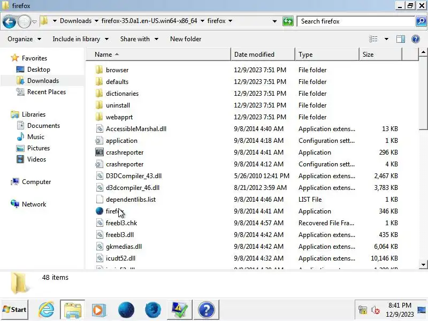Sort by the Date modified column
The width and height of the screenshot is (428, 321).
(x=263, y=55)
